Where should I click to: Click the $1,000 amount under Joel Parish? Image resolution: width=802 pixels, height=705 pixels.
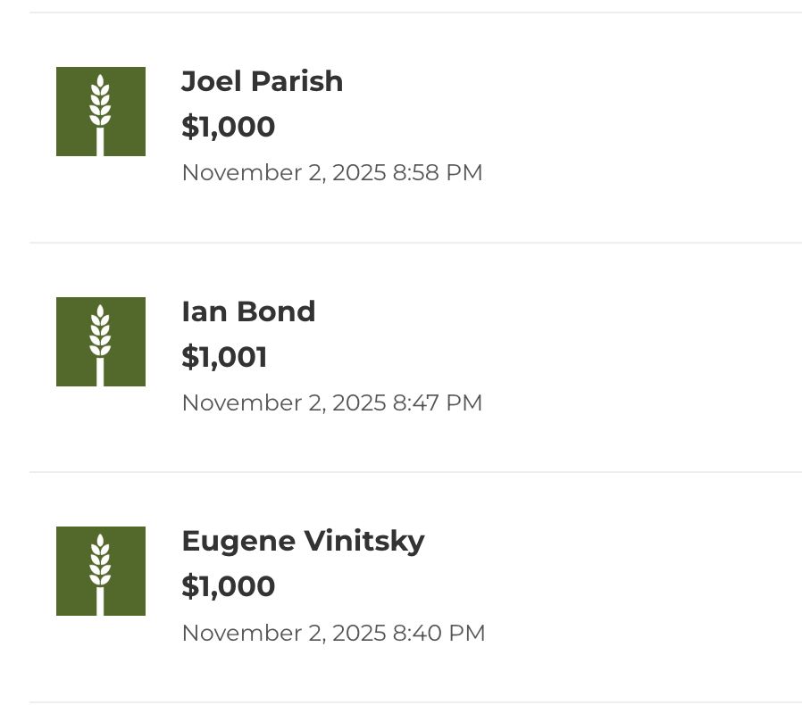click(x=229, y=127)
